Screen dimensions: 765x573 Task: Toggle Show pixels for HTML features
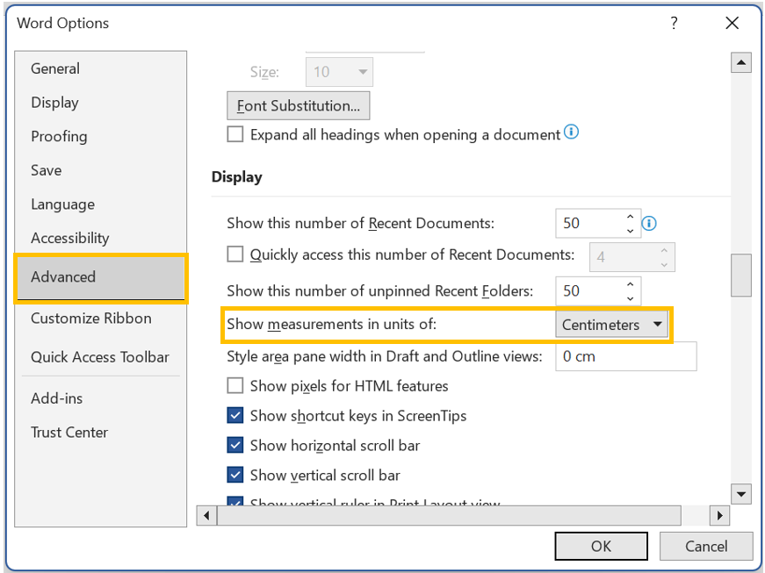coord(235,385)
